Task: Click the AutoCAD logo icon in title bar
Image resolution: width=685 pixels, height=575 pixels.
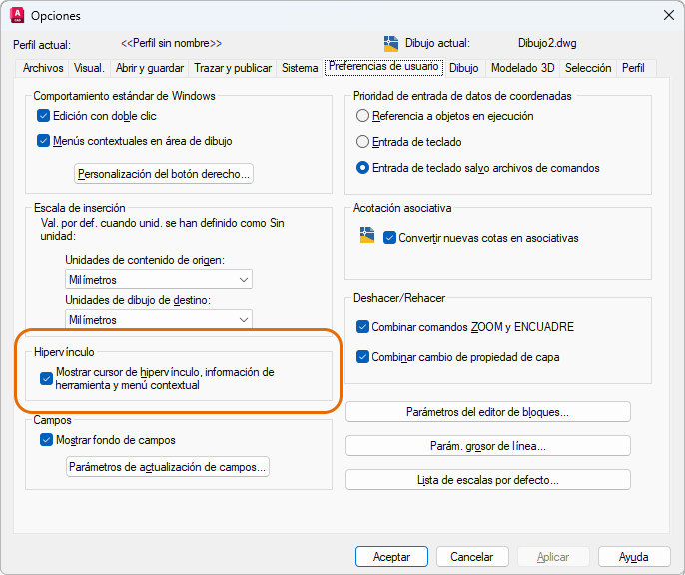Action: [x=17, y=15]
